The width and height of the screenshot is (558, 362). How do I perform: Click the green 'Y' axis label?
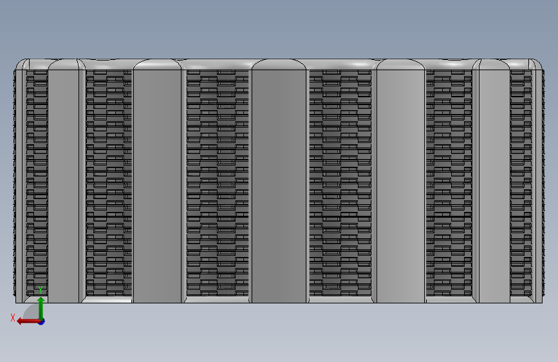click(41, 290)
